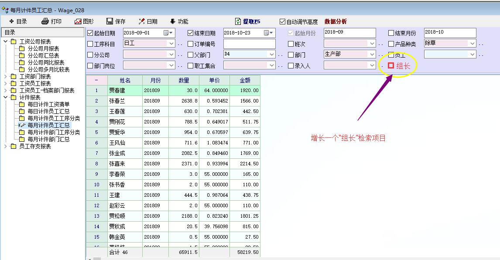Enable the 工序科目 checkbox
The width and height of the screenshot is (500, 260).
click(x=90, y=44)
